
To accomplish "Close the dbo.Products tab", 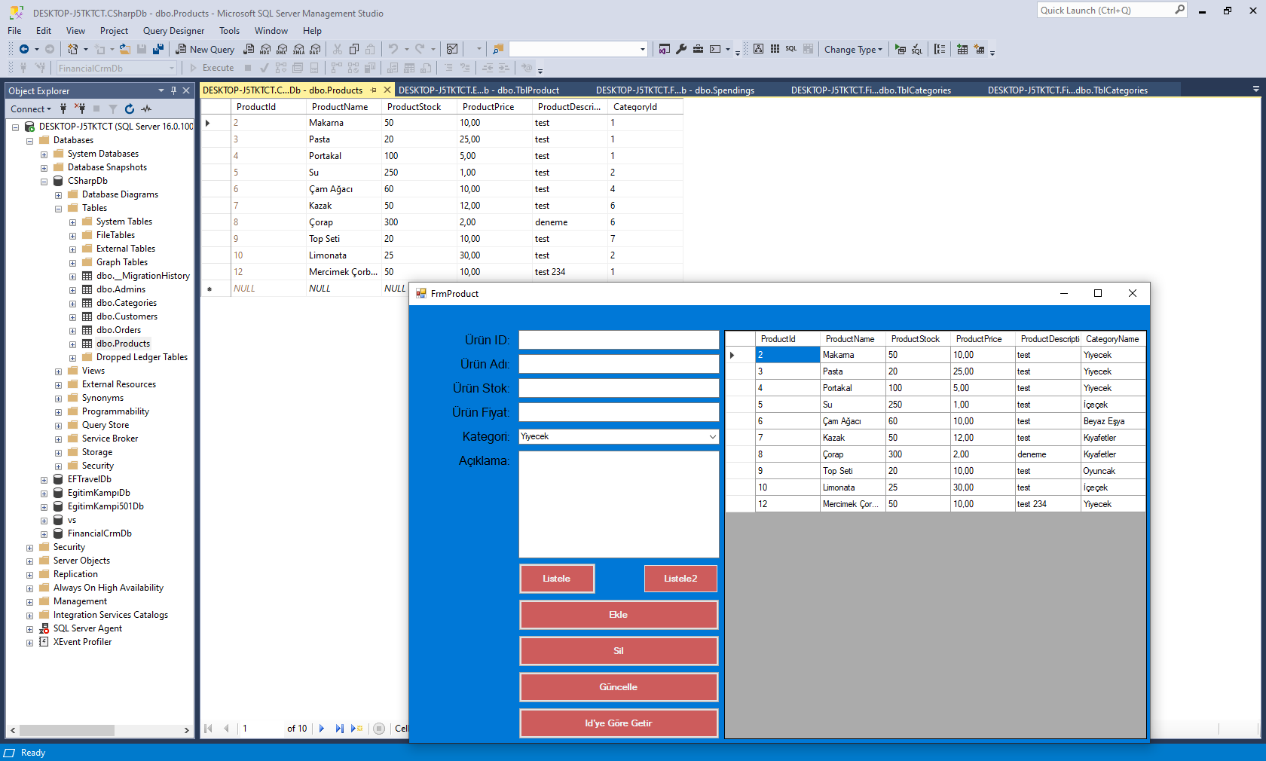I will coord(387,90).
